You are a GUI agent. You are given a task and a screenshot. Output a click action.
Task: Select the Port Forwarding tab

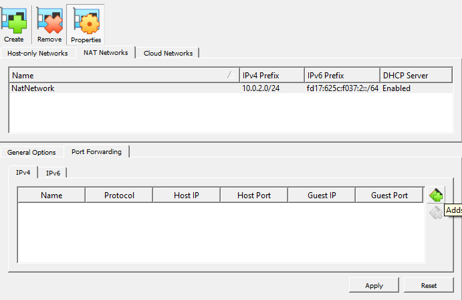(x=96, y=152)
